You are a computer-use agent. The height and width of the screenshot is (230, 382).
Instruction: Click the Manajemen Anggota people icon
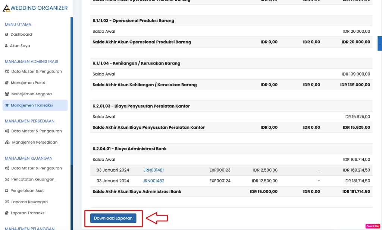(x=7, y=94)
